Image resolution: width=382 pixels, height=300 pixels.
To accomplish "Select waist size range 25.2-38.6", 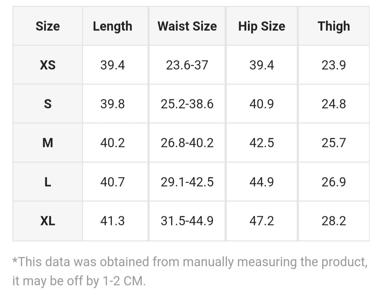I will (187, 104).
